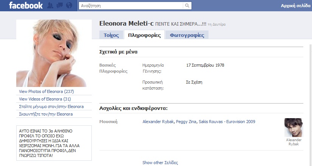Click the facebook logo
312x166 pixels.
tap(26, 5)
